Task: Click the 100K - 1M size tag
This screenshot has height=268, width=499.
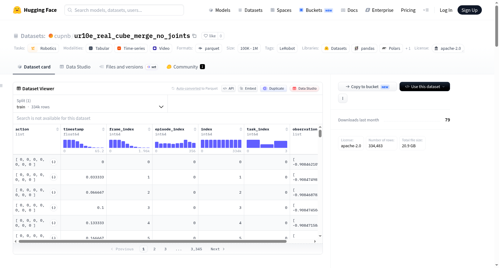Action: pyautogui.click(x=249, y=48)
